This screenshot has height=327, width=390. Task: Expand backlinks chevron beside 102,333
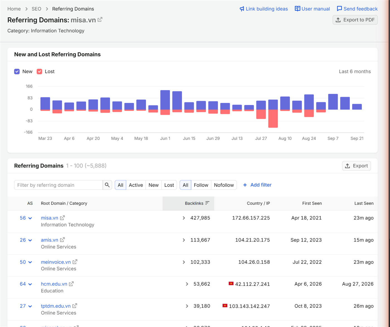click(184, 262)
